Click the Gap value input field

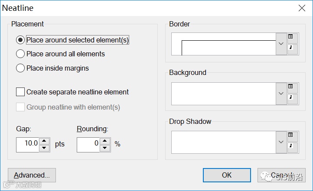pos(28,144)
